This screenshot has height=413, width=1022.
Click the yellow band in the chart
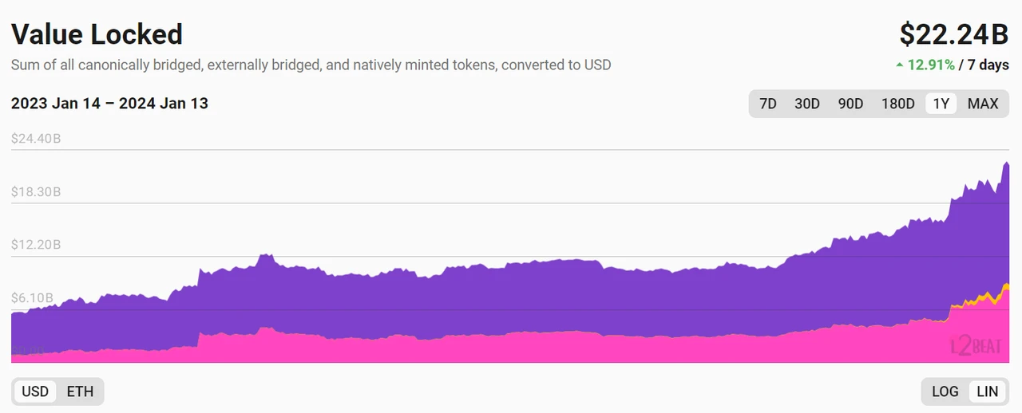[1005, 286]
